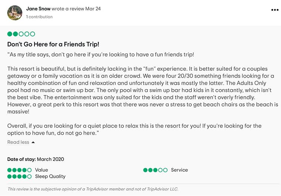This screenshot has width=281, height=196.
Task: Click the TripAdvisor subjective opinion disclaimer
Action: point(92,189)
